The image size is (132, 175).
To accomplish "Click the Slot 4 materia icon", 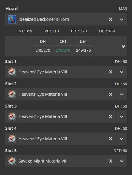I will click(12, 139).
